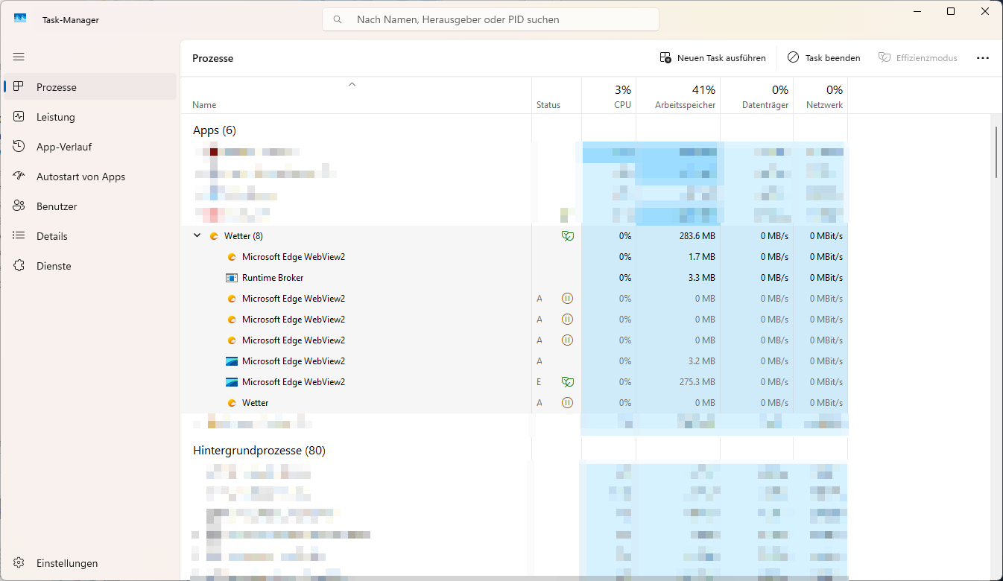Click the Runtime Broker icon
Viewport: 1003px width, 581px height.
pyautogui.click(x=231, y=277)
